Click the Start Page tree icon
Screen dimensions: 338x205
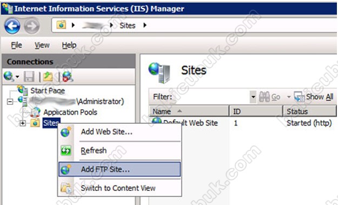(23, 90)
